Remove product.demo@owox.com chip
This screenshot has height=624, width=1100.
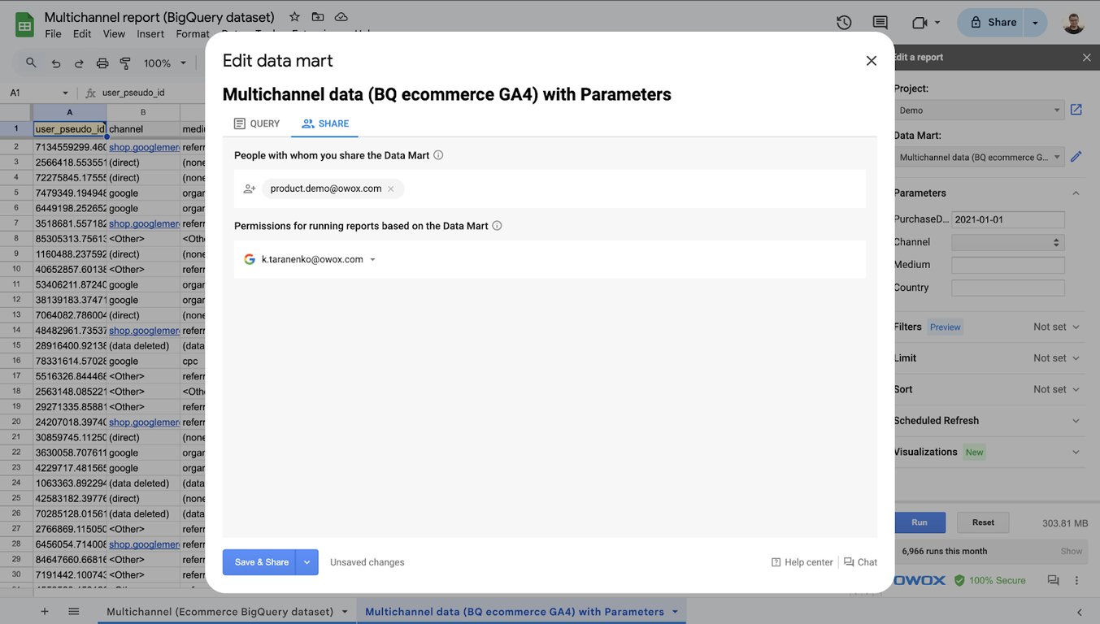pos(391,188)
